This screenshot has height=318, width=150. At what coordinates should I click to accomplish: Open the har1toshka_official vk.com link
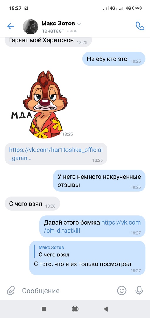click(56, 154)
